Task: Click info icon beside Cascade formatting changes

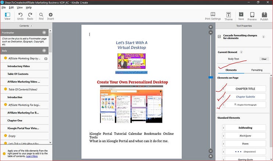Action: (263, 36)
